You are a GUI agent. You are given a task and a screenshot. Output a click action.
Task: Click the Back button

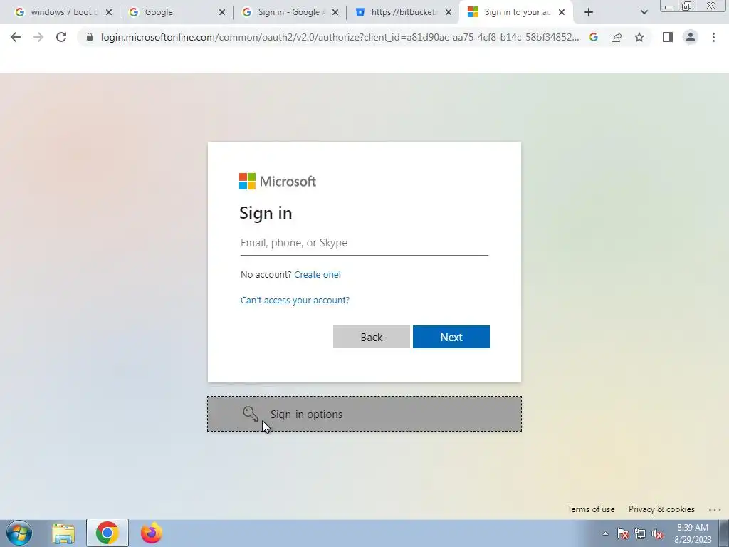[371, 337]
